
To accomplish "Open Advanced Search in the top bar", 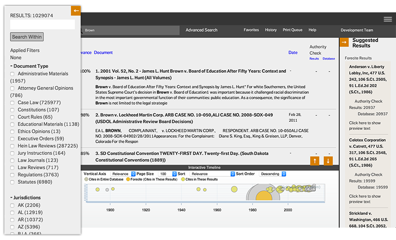I will coord(201,30).
